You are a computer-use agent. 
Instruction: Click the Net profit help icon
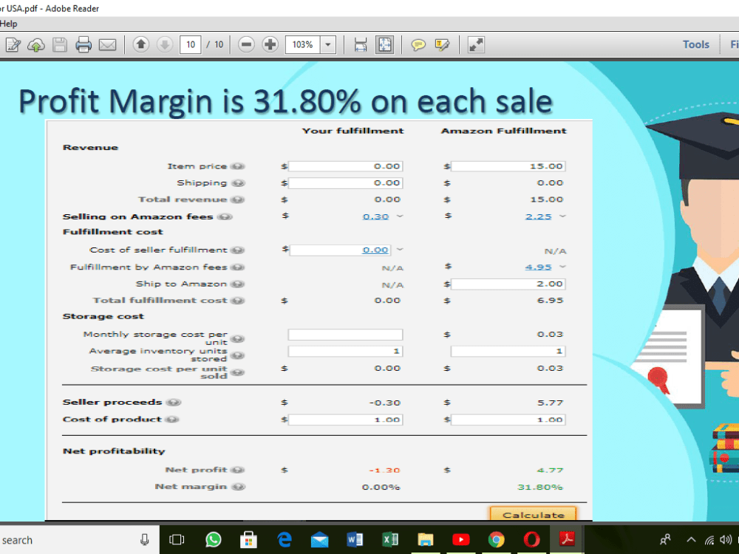pyautogui.click(x=238, y=470)
